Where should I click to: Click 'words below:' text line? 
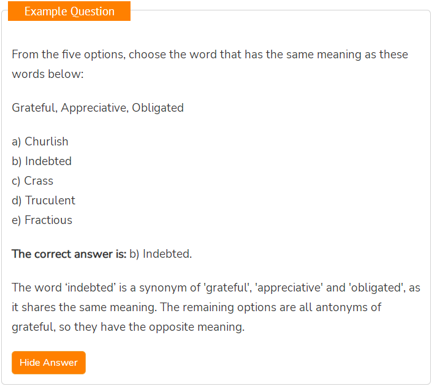(x=48, y=74)
